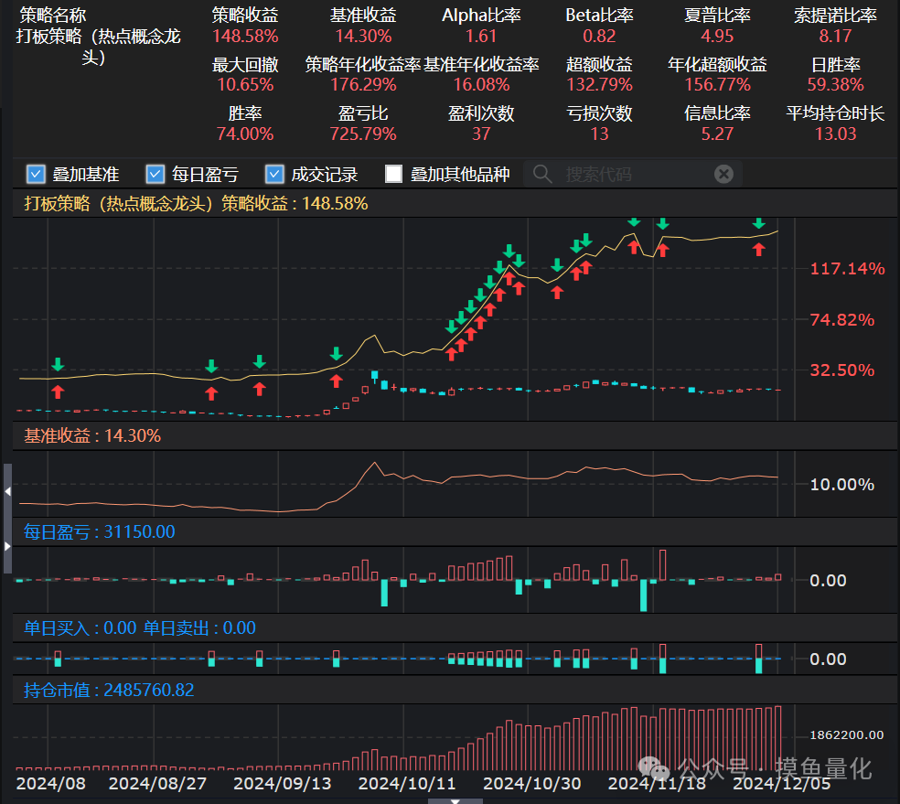Expand the bottom panel with the down arrow

point(455,800)
